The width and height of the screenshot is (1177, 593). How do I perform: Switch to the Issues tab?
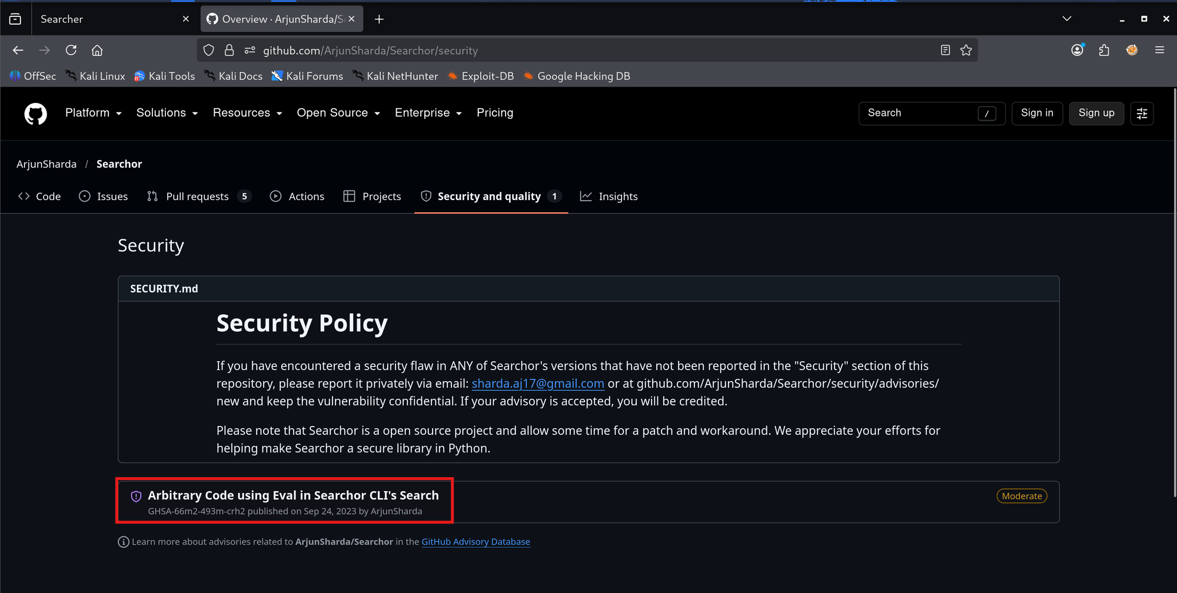104,196
